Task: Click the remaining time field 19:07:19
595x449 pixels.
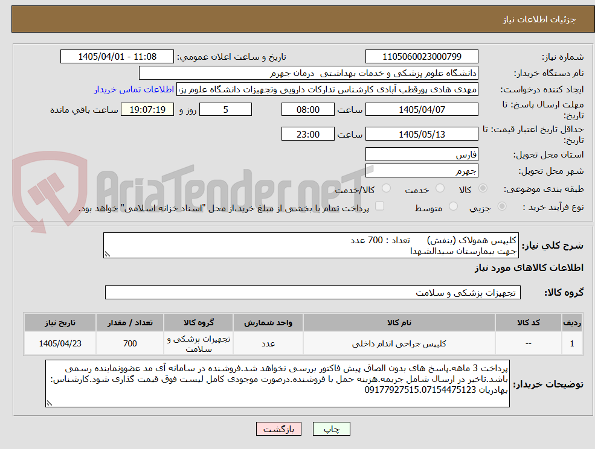Action: point(147,110)
